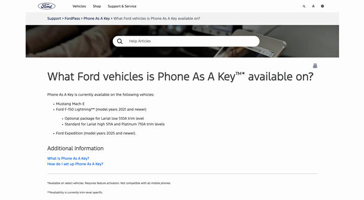Click the globe language selector icon

[x=323, y=6]
